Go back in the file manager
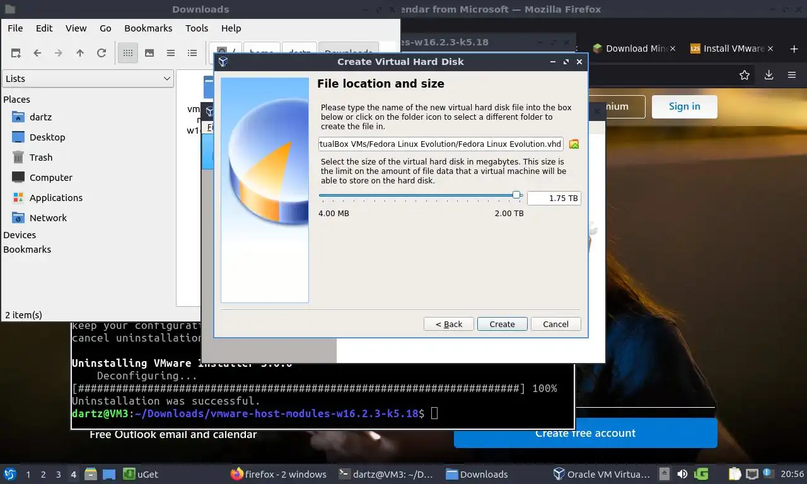 pyautogui.click(x=37, y=54)
